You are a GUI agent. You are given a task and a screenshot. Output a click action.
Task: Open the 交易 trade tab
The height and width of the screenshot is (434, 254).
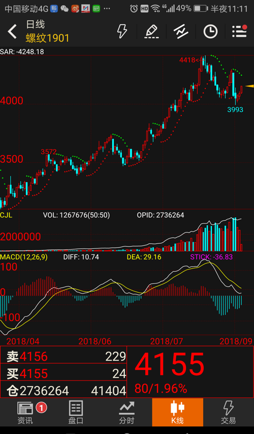pos(228,413)
